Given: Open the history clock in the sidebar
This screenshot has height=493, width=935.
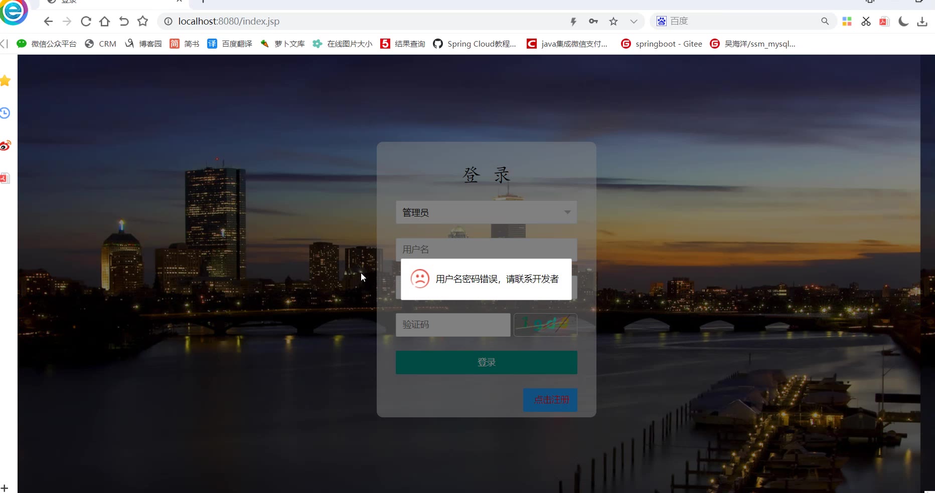Looking at the screenshot, I should coord(5,113).
